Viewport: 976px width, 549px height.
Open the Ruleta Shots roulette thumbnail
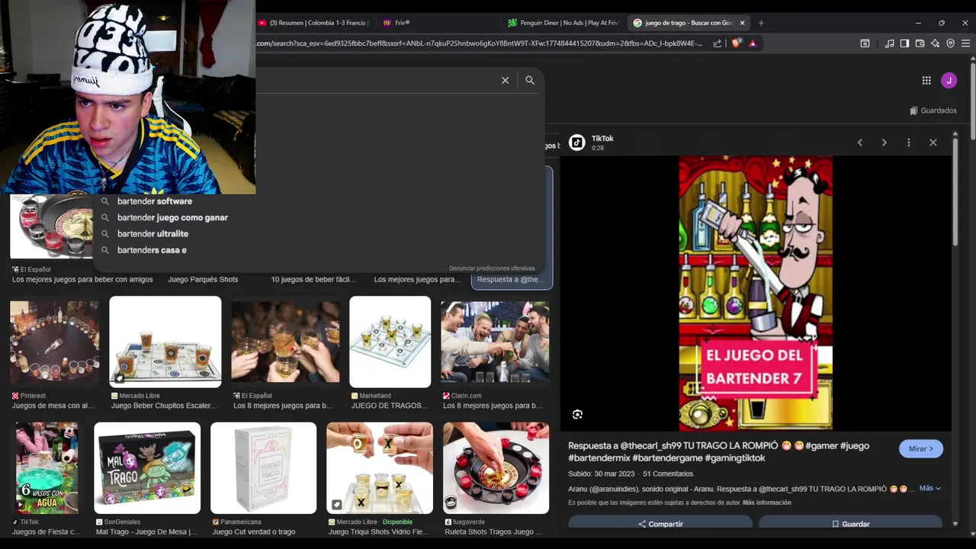[x=496, y=468]
